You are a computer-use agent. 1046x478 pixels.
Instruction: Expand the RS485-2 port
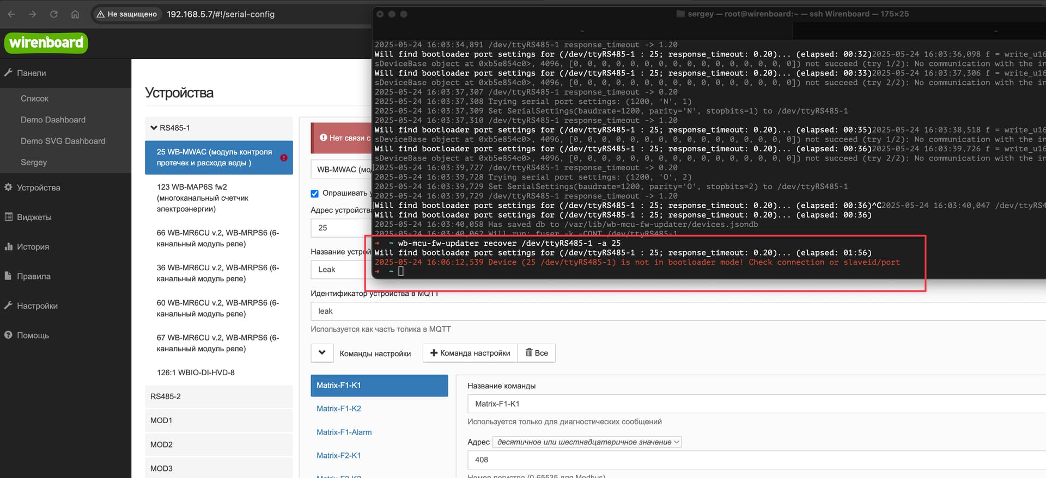(x=219, y=396)
